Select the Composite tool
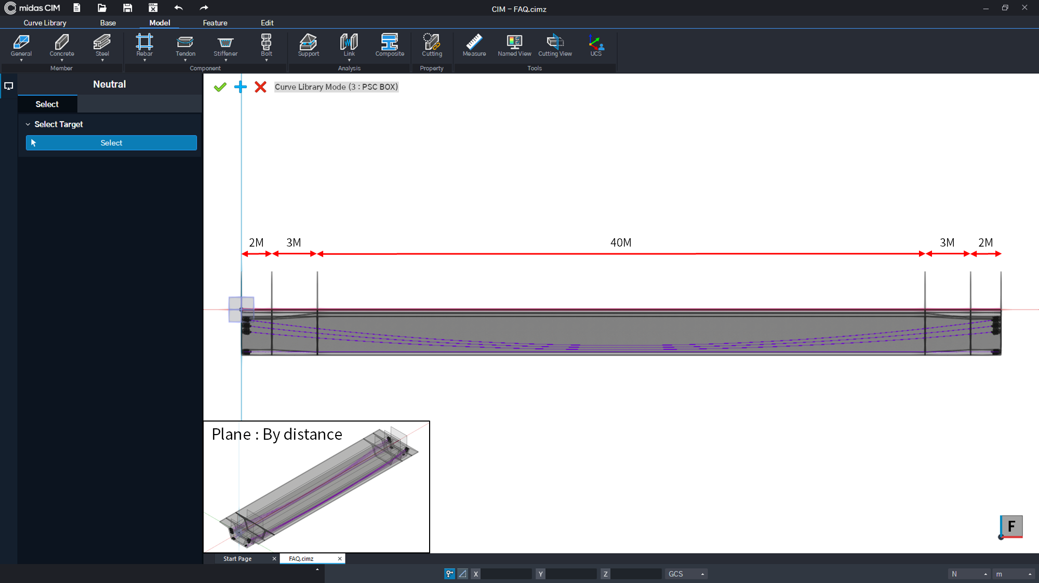This screenshot has width=1039, height=583. pos(390,46)
